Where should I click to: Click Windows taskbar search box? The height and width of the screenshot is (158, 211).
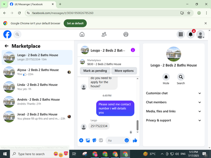coord(40,154)
